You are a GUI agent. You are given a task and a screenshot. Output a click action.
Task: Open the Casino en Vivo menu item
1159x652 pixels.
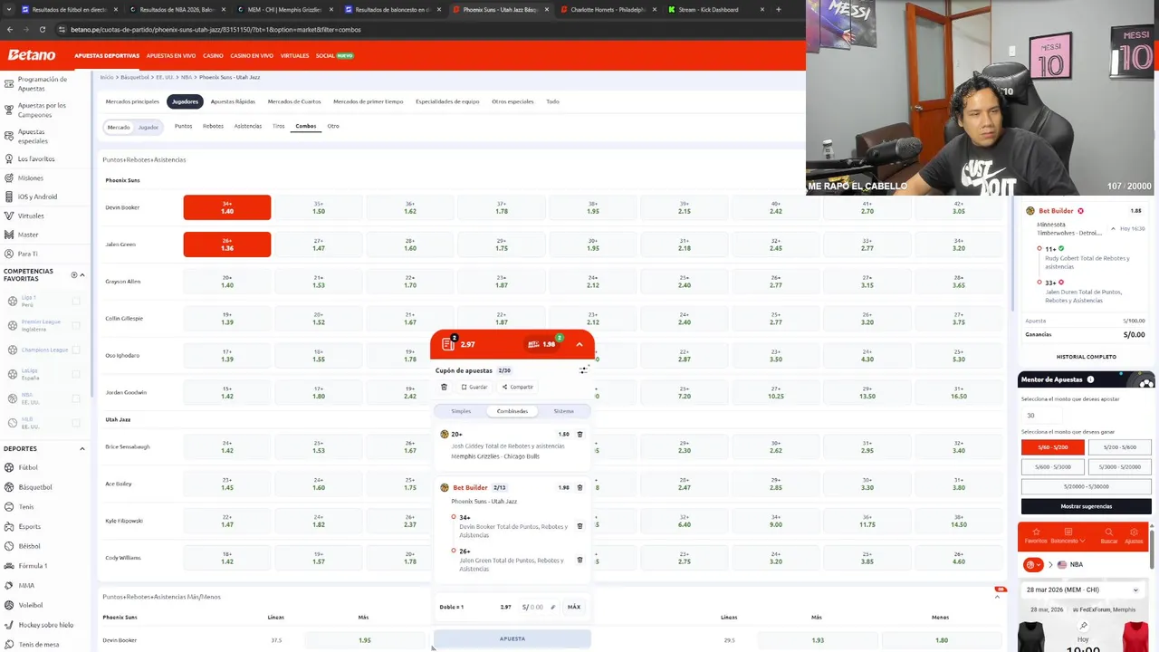click(252, 55)
